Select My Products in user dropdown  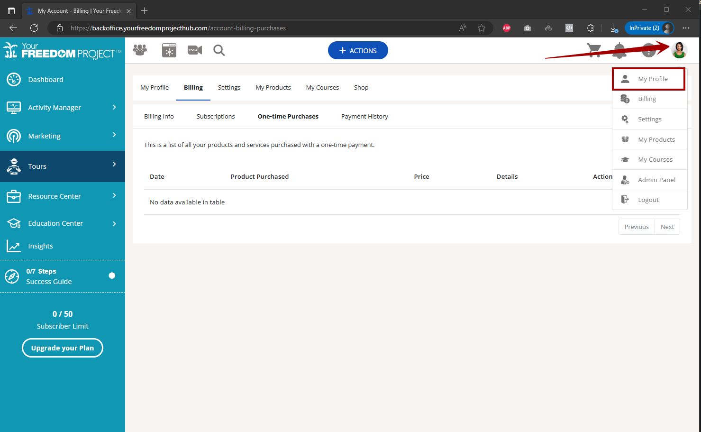[x=650, y=139]
